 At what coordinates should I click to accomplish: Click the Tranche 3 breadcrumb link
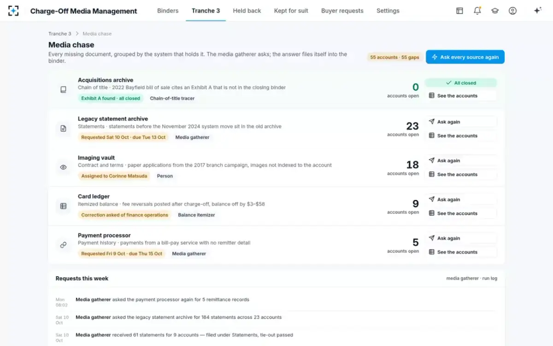pos(60,34)
